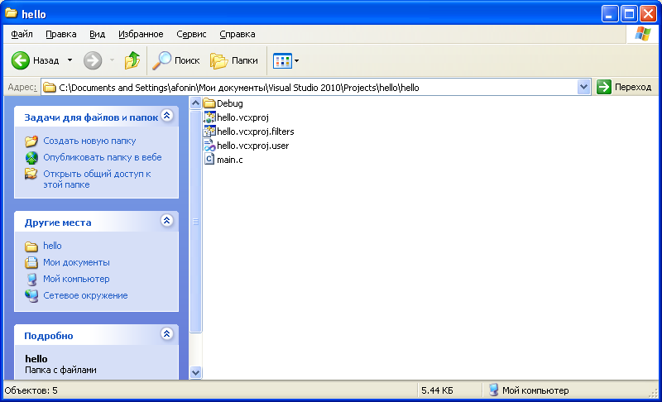The height and width of the screenshot is (402, 662).
Task: Click the Мои документы folder icon
Action: pos(31,262)
